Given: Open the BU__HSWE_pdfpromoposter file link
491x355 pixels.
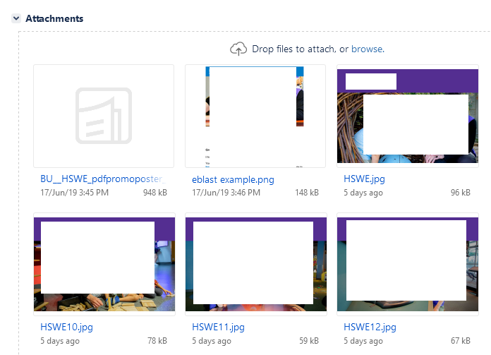Looking at the screenshot, I should (x=102, y=179).
